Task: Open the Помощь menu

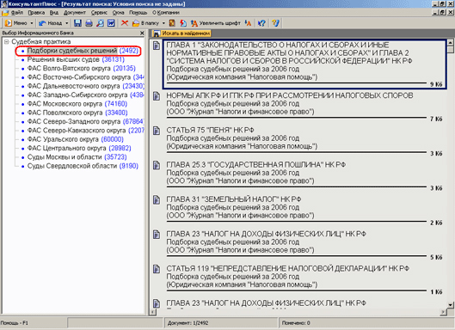Action: pos(138,13)
